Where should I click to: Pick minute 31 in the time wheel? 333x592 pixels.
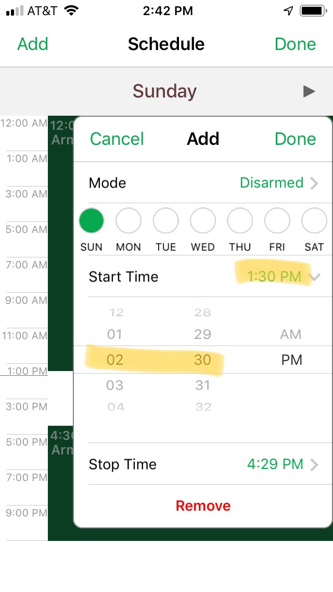point(203,385)
